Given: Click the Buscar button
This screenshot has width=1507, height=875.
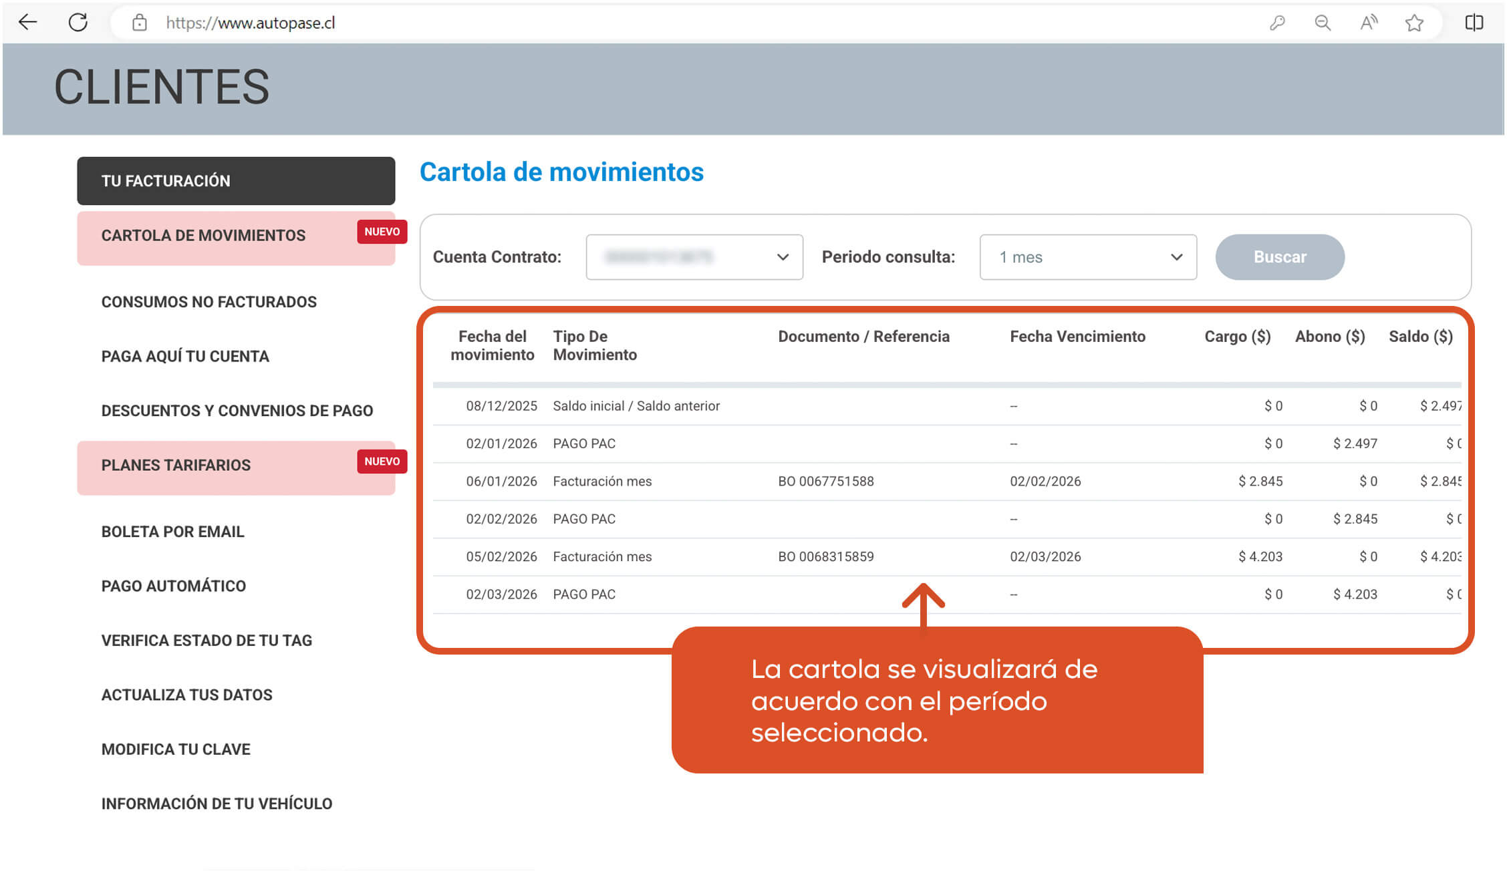Looking at the screenshot, I should [1280, 257].
